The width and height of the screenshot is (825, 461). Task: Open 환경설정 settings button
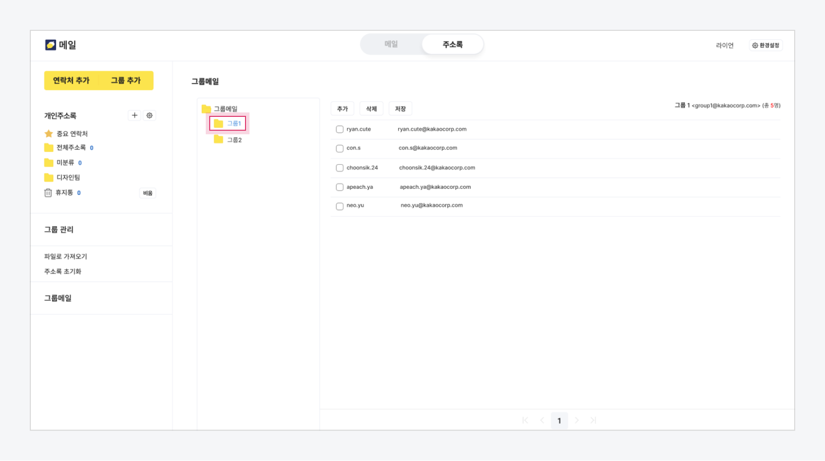point(766,45)
